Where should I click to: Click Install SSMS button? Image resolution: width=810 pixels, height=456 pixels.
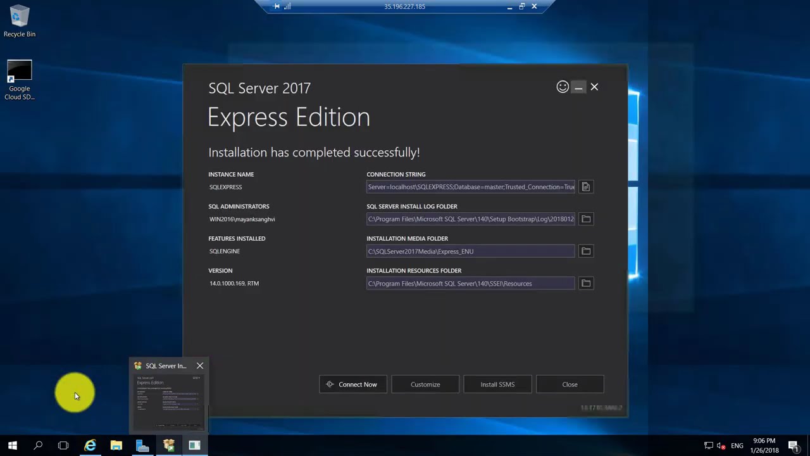(x=497, y=384)
